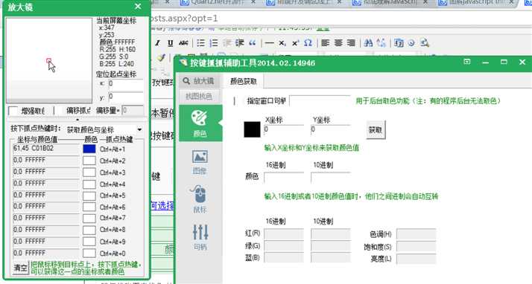Insert a horizontal line in editor
Screen dimensions: 532x284
click(270, 43)
